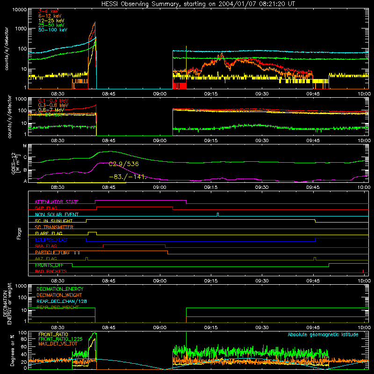Click the 08:45 time label under the Flags panel
This screenshot has height=374, width=374.
click(108, 281)
